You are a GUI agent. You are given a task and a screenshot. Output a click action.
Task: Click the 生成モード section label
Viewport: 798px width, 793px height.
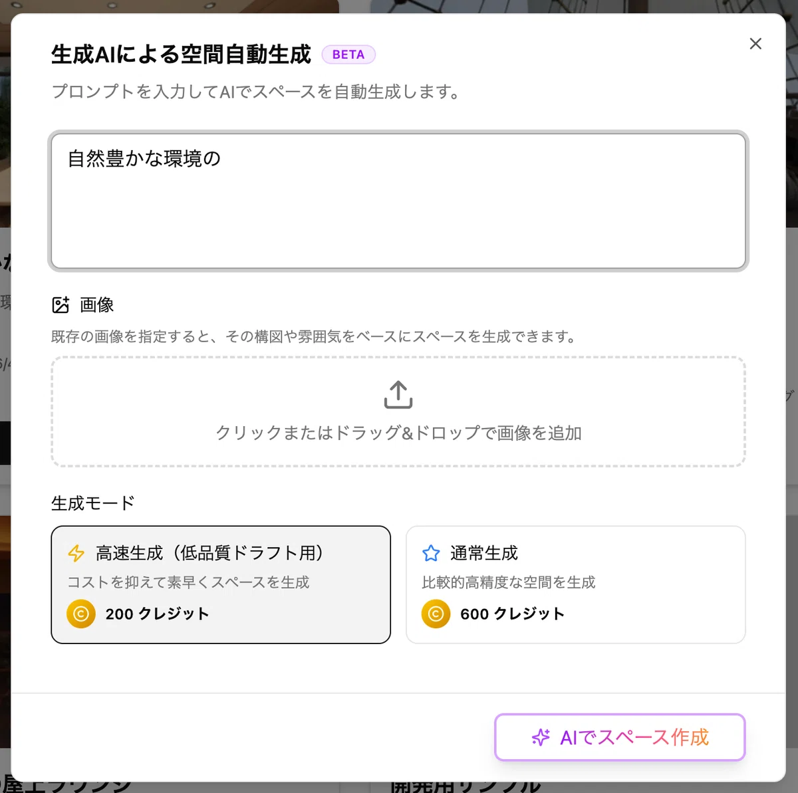[x=93, y=503]
